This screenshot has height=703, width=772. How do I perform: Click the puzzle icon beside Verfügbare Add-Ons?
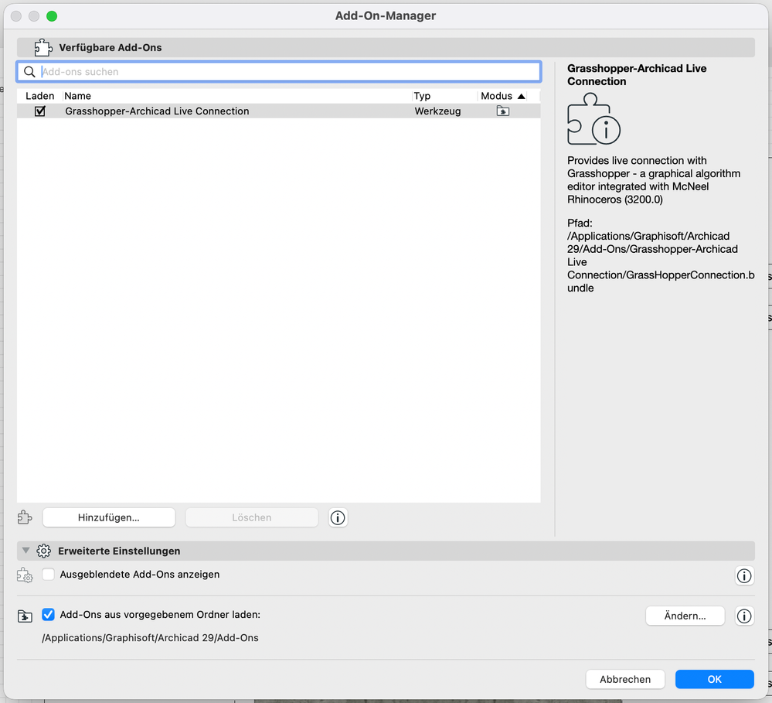tap(43, 48)
